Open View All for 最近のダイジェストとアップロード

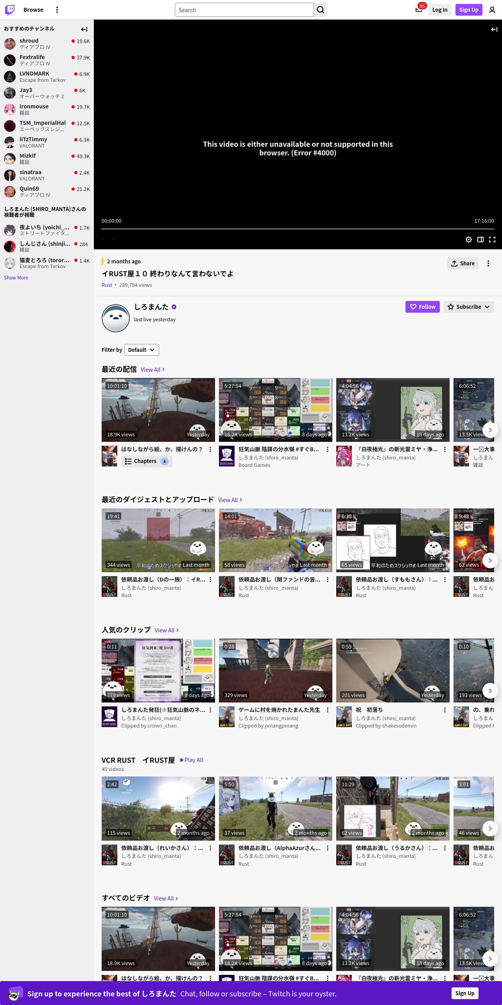pyautogui.click(x=230, y=500)
